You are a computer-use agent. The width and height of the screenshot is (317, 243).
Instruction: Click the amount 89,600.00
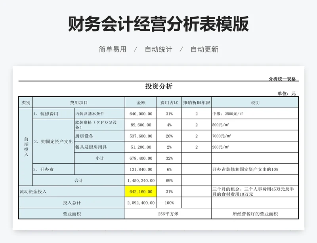pyautogui.click(x=141, y=124)
